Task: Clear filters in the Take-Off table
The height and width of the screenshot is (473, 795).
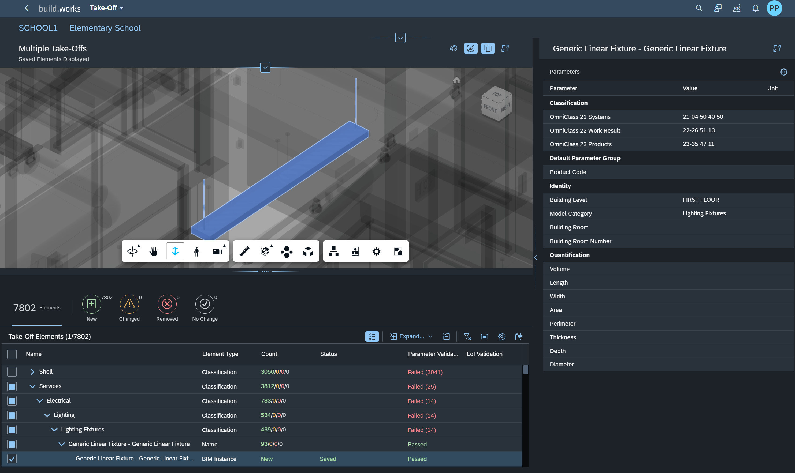Action: (x=467, y=336)
